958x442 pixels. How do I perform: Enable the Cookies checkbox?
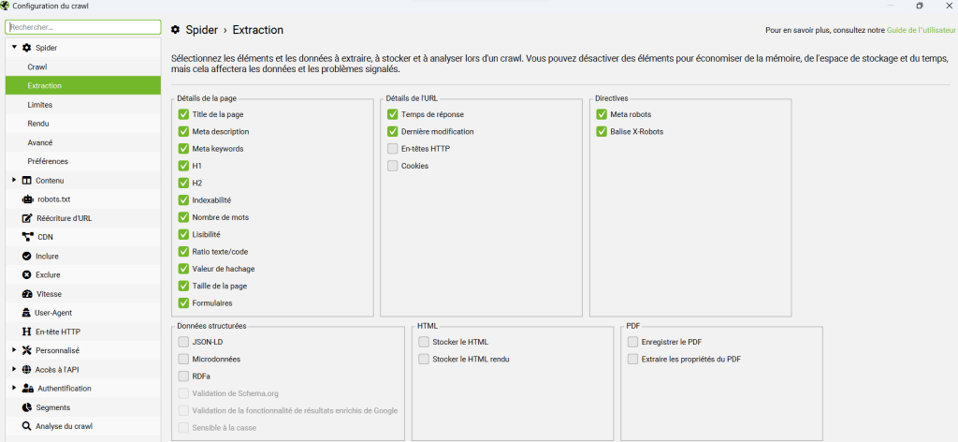[x=393, y=166]
